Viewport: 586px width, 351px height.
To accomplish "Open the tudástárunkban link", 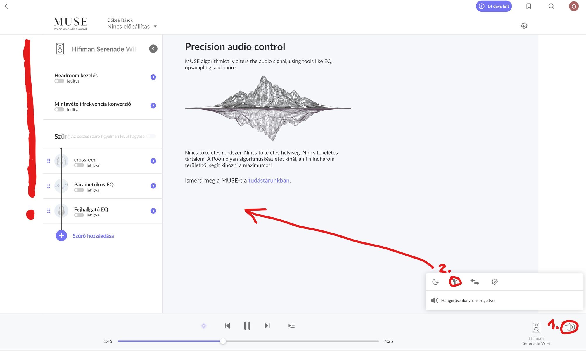I will (269, 181).
